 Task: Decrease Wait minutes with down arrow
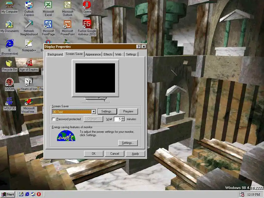pyautogui.click(x=123, y=120)
